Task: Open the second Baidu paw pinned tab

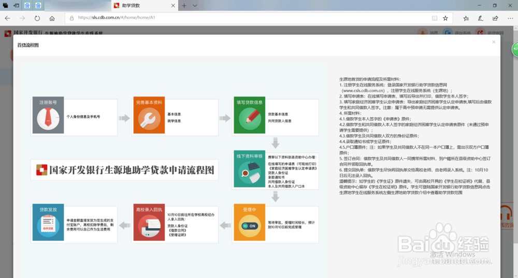Action: (38, 6)
